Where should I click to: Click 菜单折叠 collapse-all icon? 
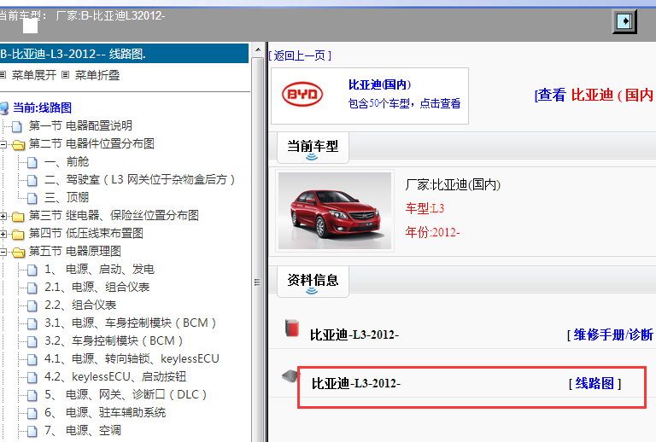65,75
